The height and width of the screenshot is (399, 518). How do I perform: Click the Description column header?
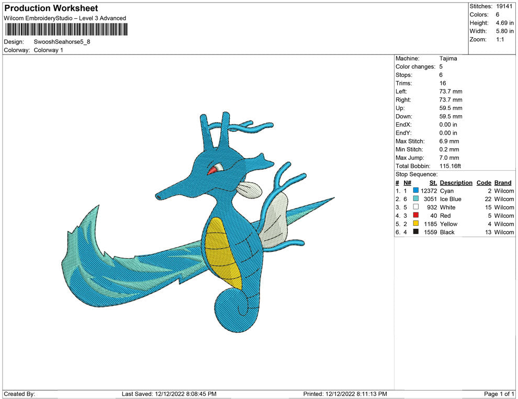click(x=456, y=183)
